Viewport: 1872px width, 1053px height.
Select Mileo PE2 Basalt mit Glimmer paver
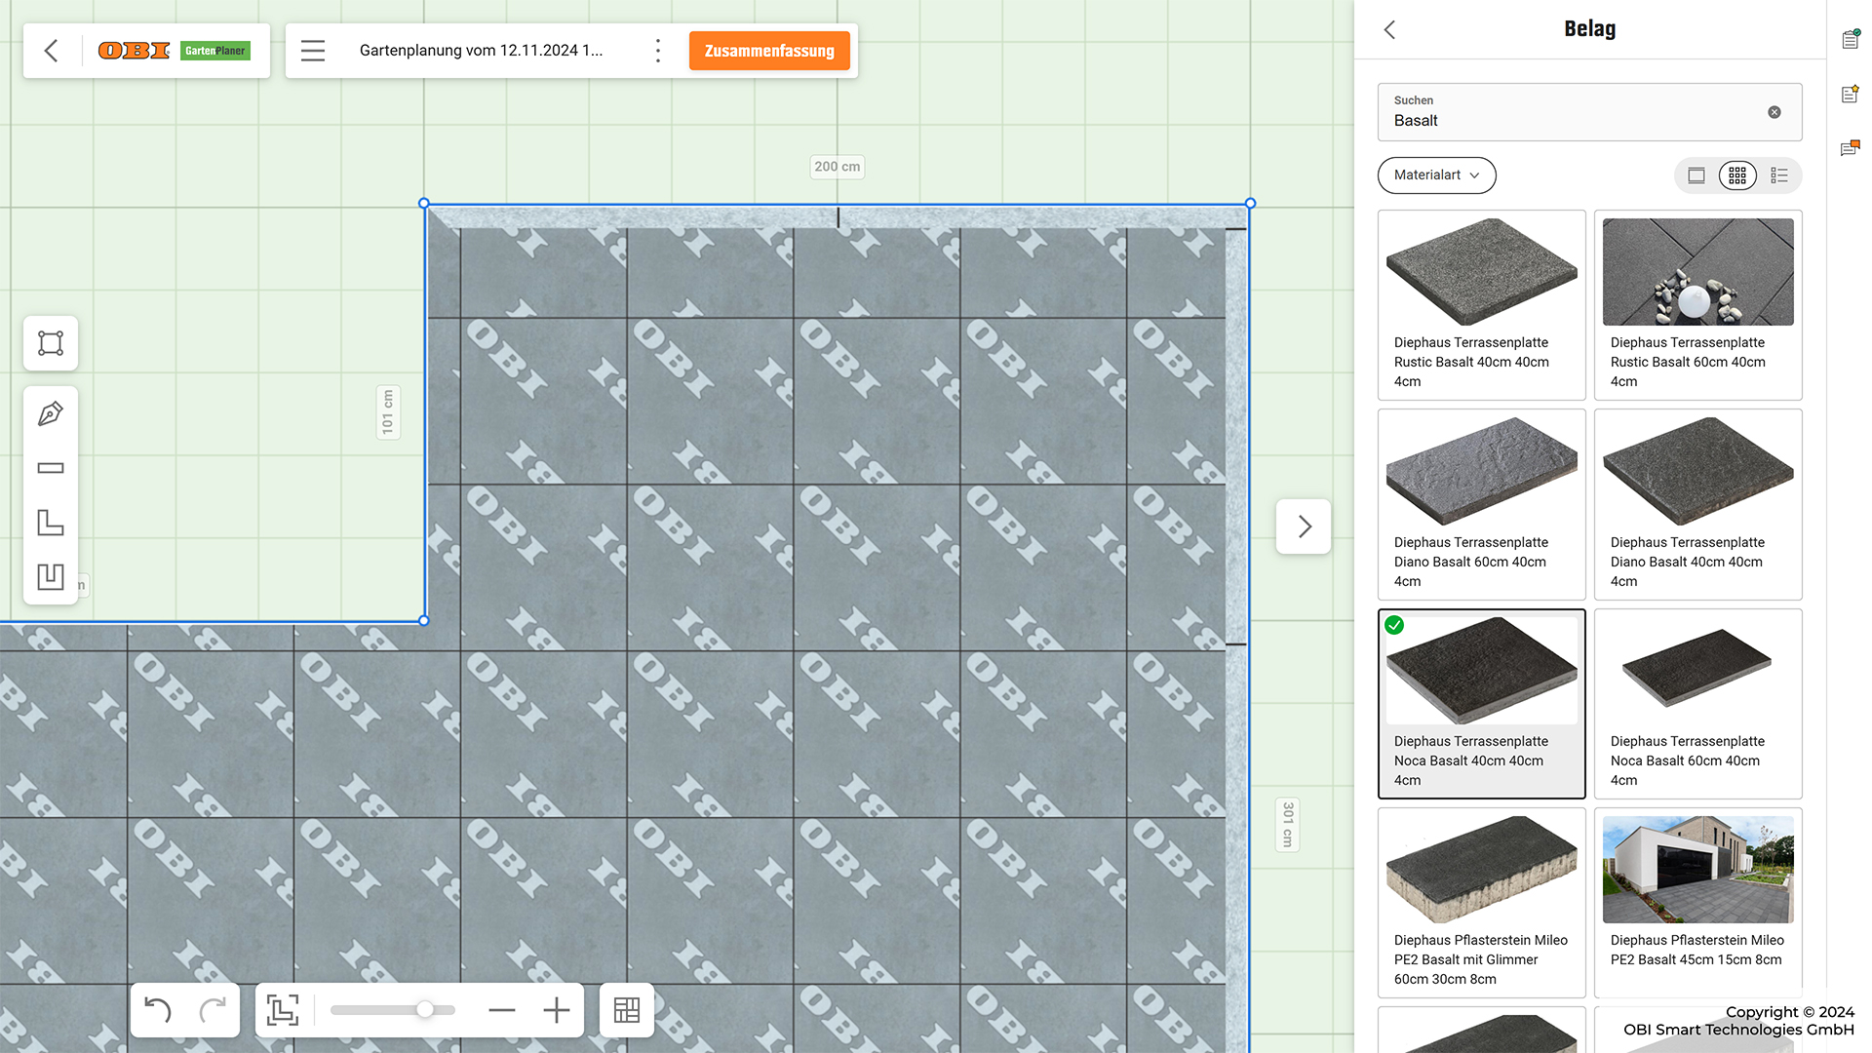click(1482, 903)
